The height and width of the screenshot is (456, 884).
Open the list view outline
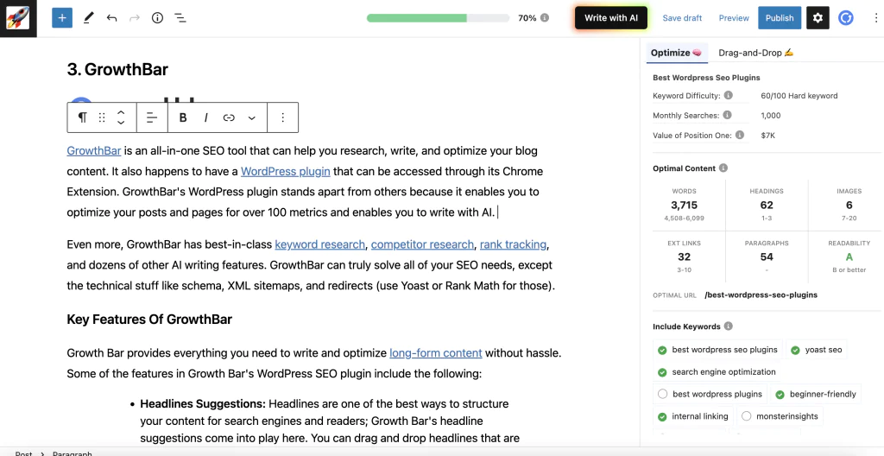click(x=180, y=18)
